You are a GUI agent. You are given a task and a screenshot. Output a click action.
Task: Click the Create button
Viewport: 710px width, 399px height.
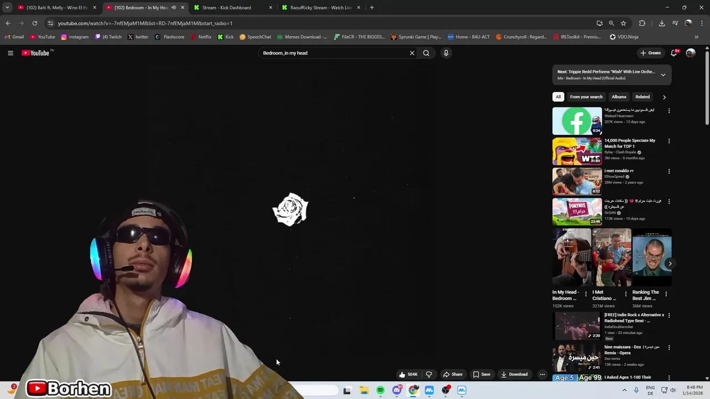(650, 53)
